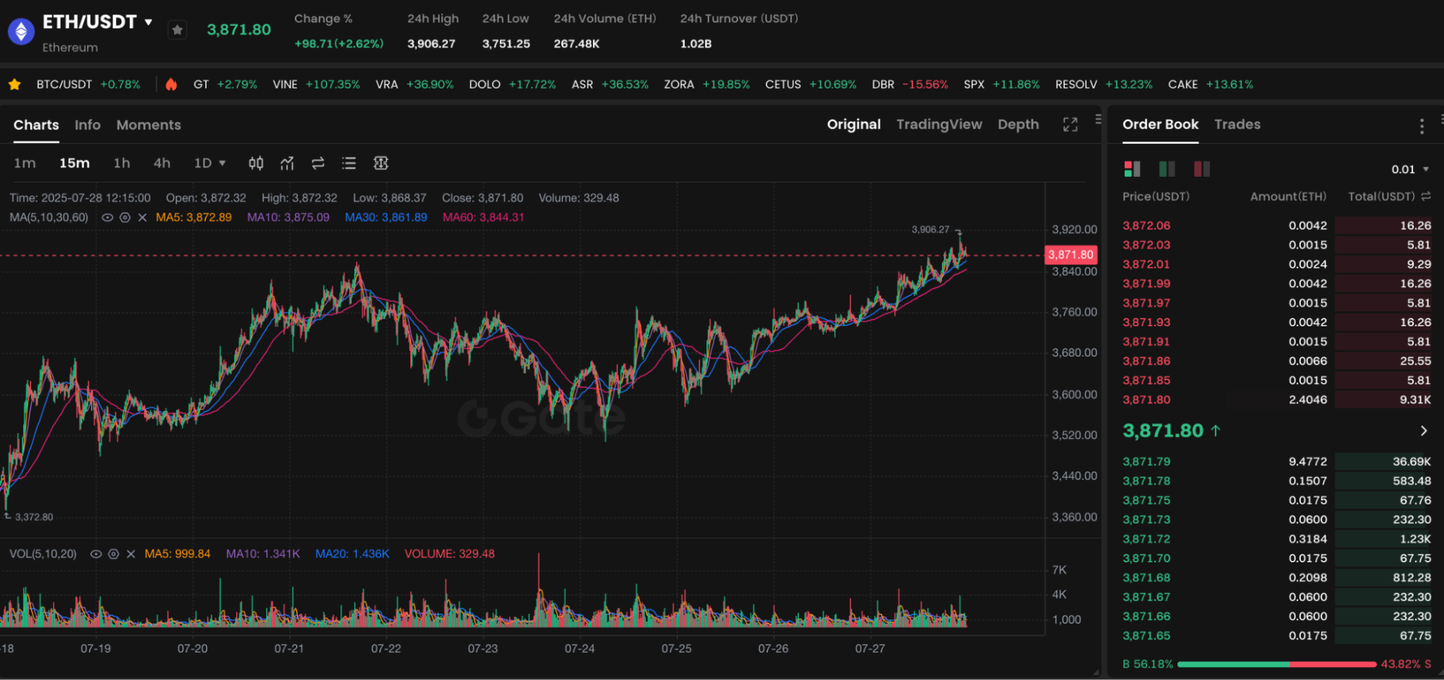Click the arrow next to 3,871.80 last price
Viewport: 1444px width, 680px height.
pyautogui.click(x=1423, y=431)
